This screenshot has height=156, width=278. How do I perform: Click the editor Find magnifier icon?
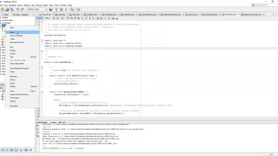point(68,18)
